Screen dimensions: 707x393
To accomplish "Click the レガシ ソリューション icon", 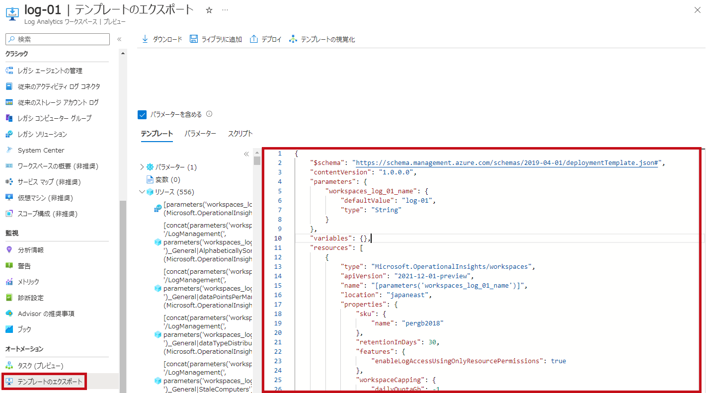I will click(x=9, y=134).
